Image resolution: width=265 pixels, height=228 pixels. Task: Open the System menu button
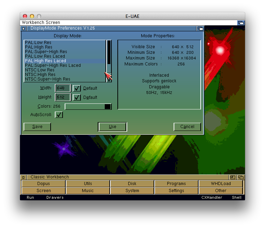(x=132, y=191)
